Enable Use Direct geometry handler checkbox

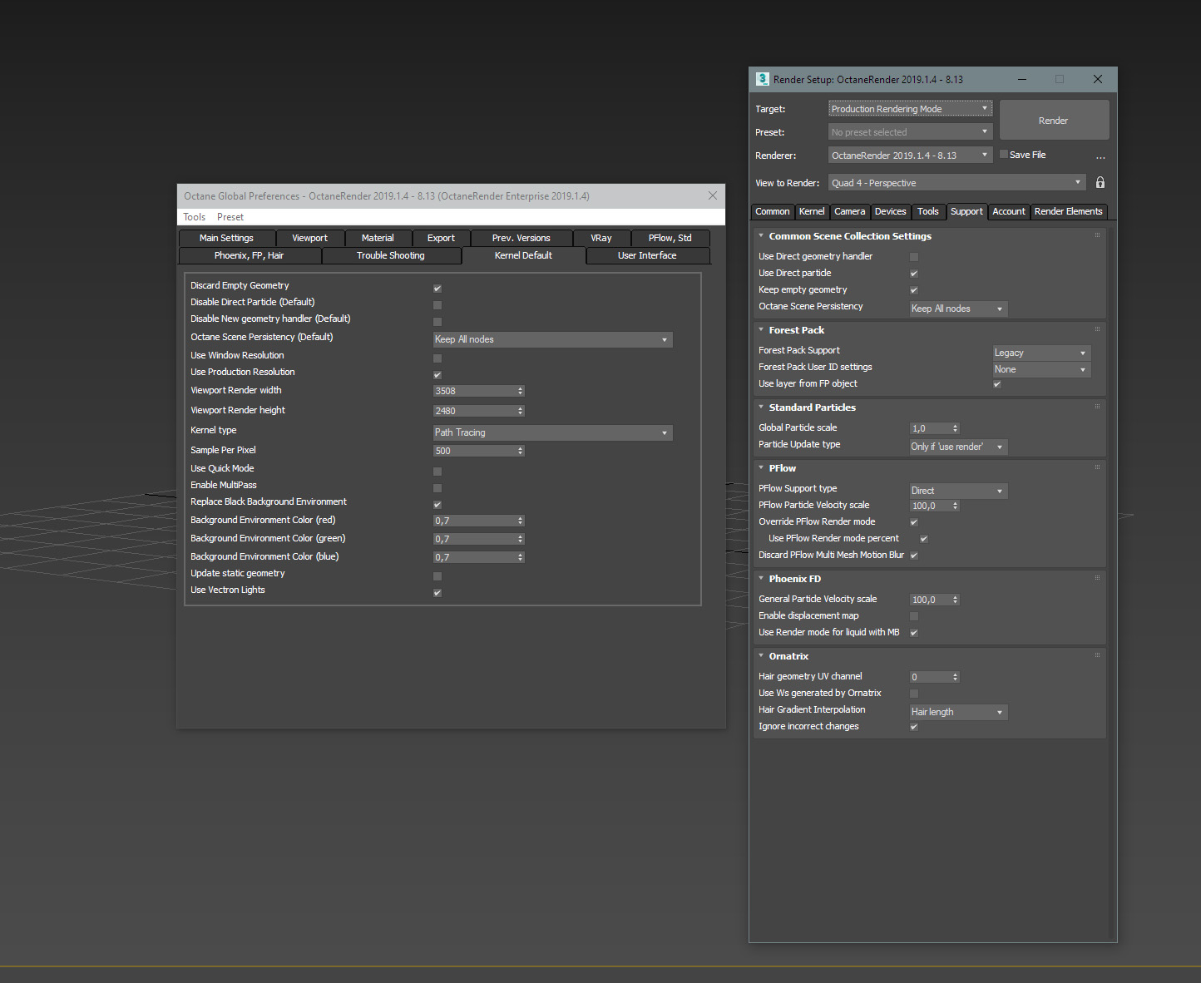click(914, 257)
